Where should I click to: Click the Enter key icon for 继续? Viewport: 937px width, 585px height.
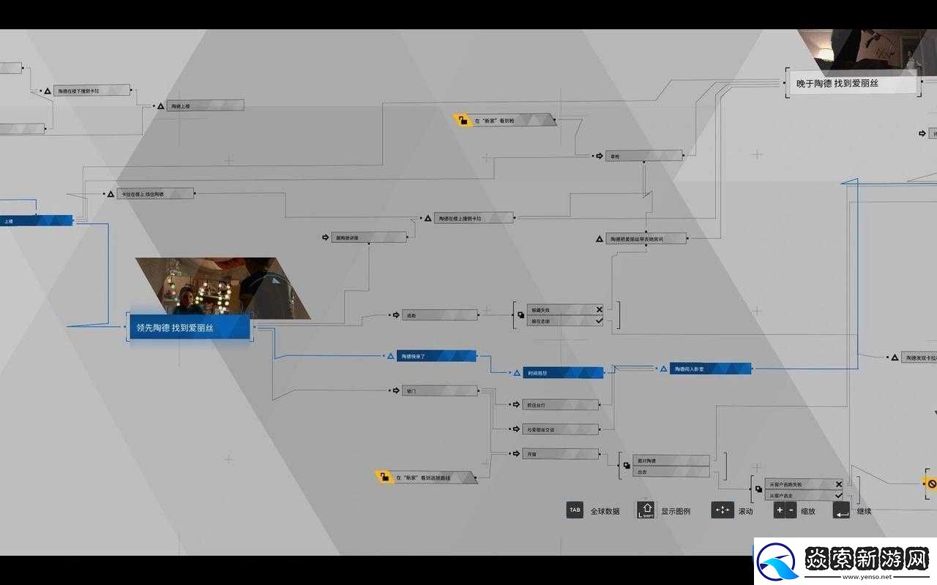tap(841, 510)
